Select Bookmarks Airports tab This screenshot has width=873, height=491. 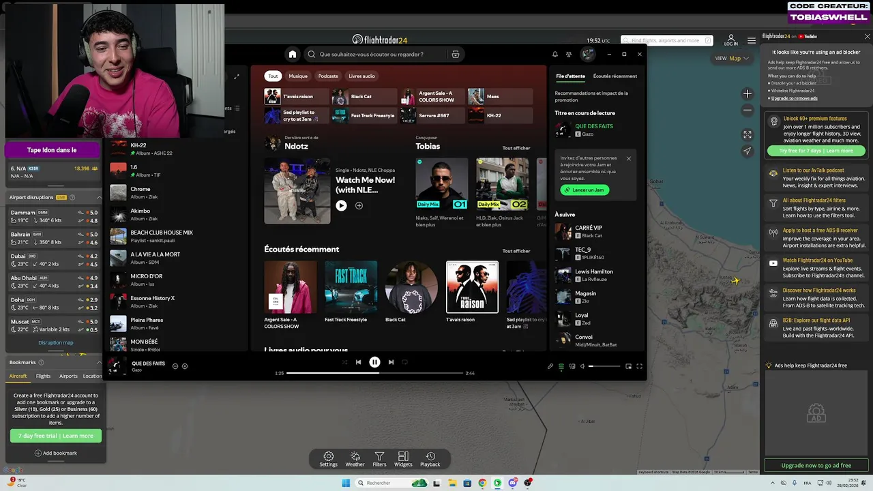tap(68, 376)
